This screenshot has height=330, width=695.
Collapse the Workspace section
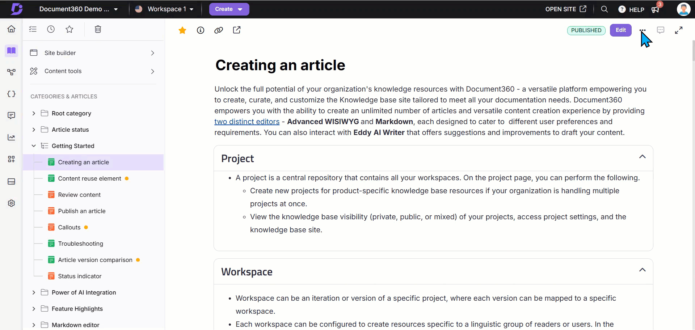(x=642, y=270)
